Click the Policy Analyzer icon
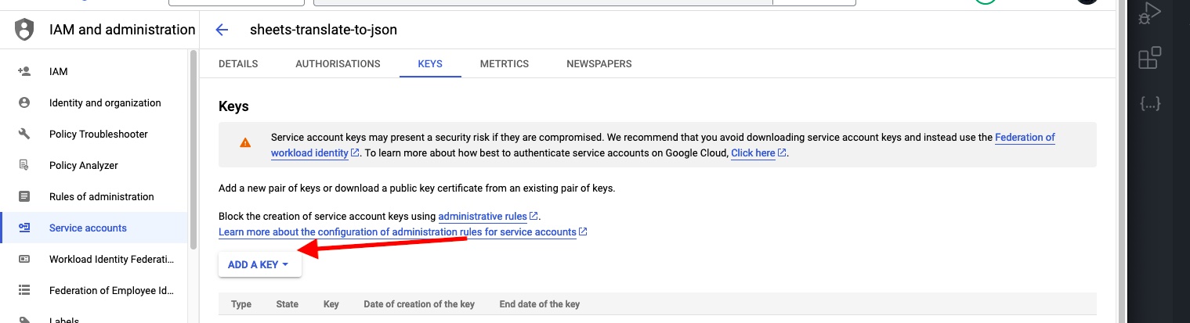 pyautogui.click(x=24, y=165)
